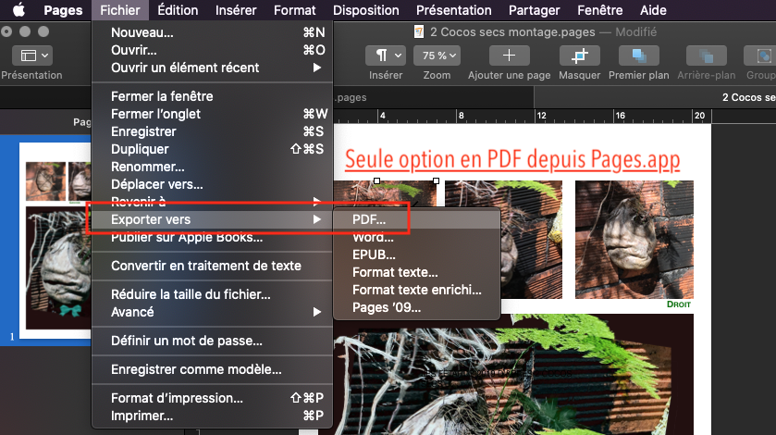Select the right photo labeled Droit
776x435 pixels.
(x=634, y=240)
